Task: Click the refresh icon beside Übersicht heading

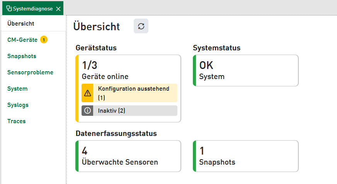Action: (141, 26)
